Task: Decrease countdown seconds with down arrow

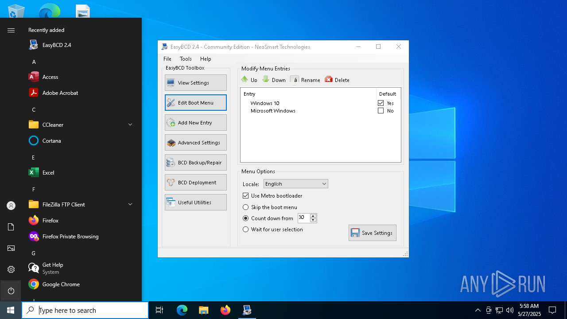Action: pyautogui.click(x=313, y=220)
